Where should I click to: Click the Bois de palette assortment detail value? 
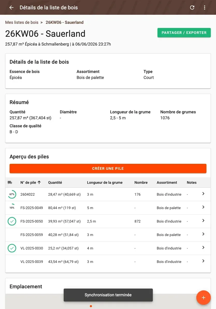click(90, 77)
